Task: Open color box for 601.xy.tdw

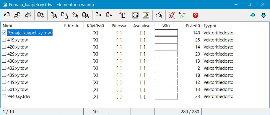Action: [x=166, y=89]
